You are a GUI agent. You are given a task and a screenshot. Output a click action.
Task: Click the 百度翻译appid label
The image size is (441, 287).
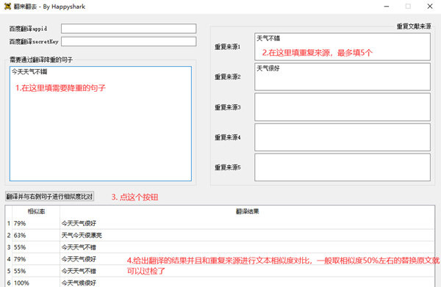click(28, 29)
